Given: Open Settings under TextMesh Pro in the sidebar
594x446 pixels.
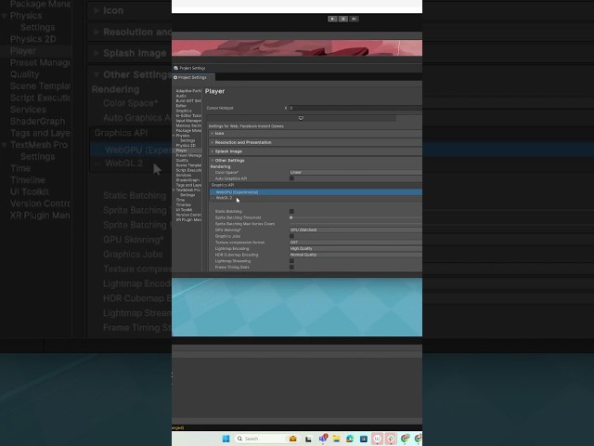Looking at the screenshot, I should [187, 195].
